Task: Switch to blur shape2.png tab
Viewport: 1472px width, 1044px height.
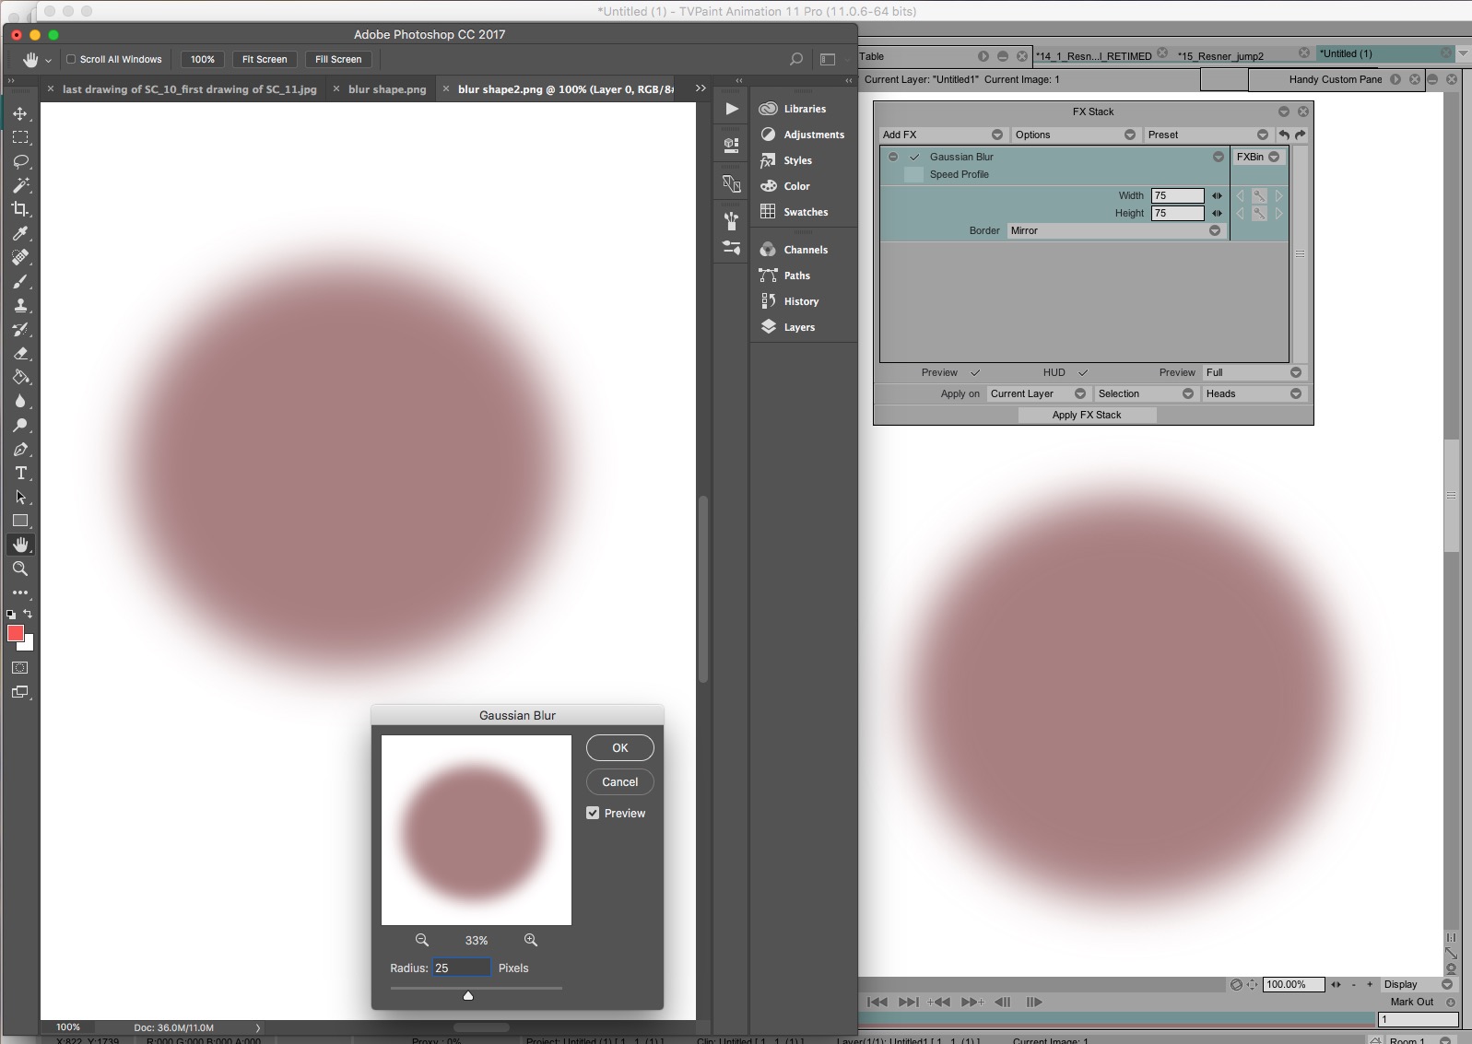Action: click(x=565, y=89)
